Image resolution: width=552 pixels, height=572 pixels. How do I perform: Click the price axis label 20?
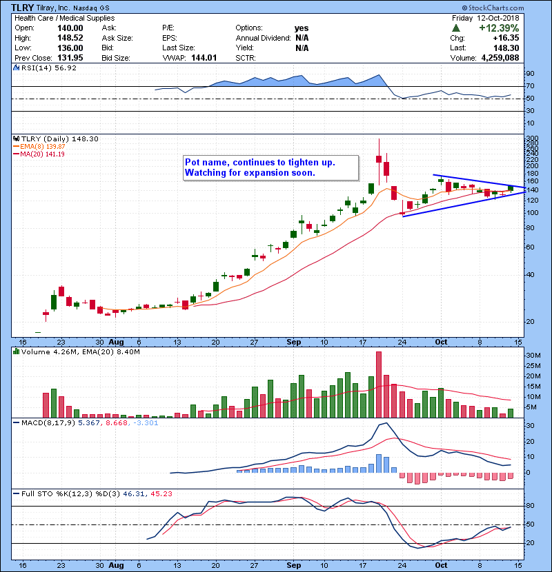[x=530, y=321]
